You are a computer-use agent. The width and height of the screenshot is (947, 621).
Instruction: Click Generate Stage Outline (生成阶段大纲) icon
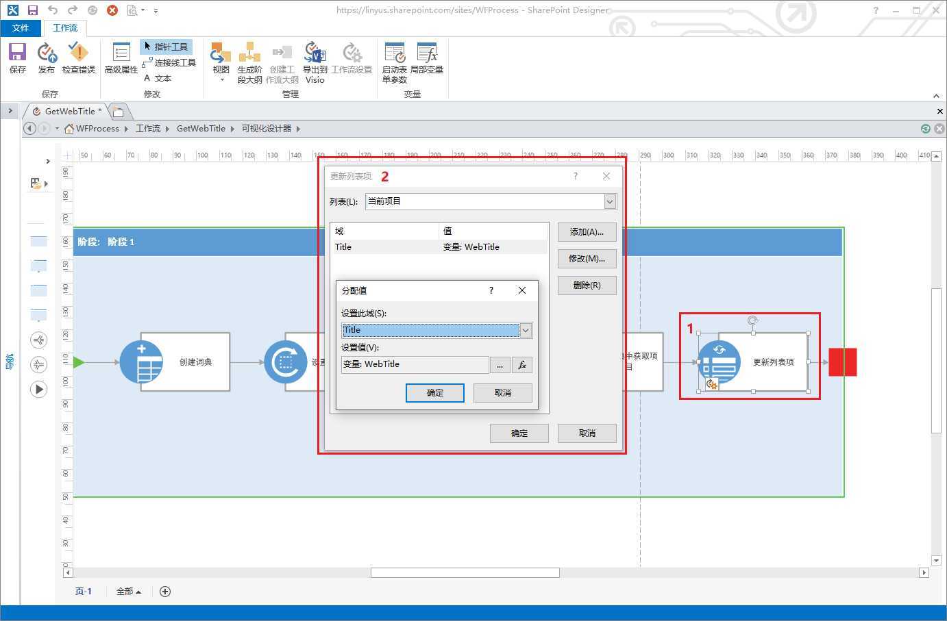tap(249, 62)
